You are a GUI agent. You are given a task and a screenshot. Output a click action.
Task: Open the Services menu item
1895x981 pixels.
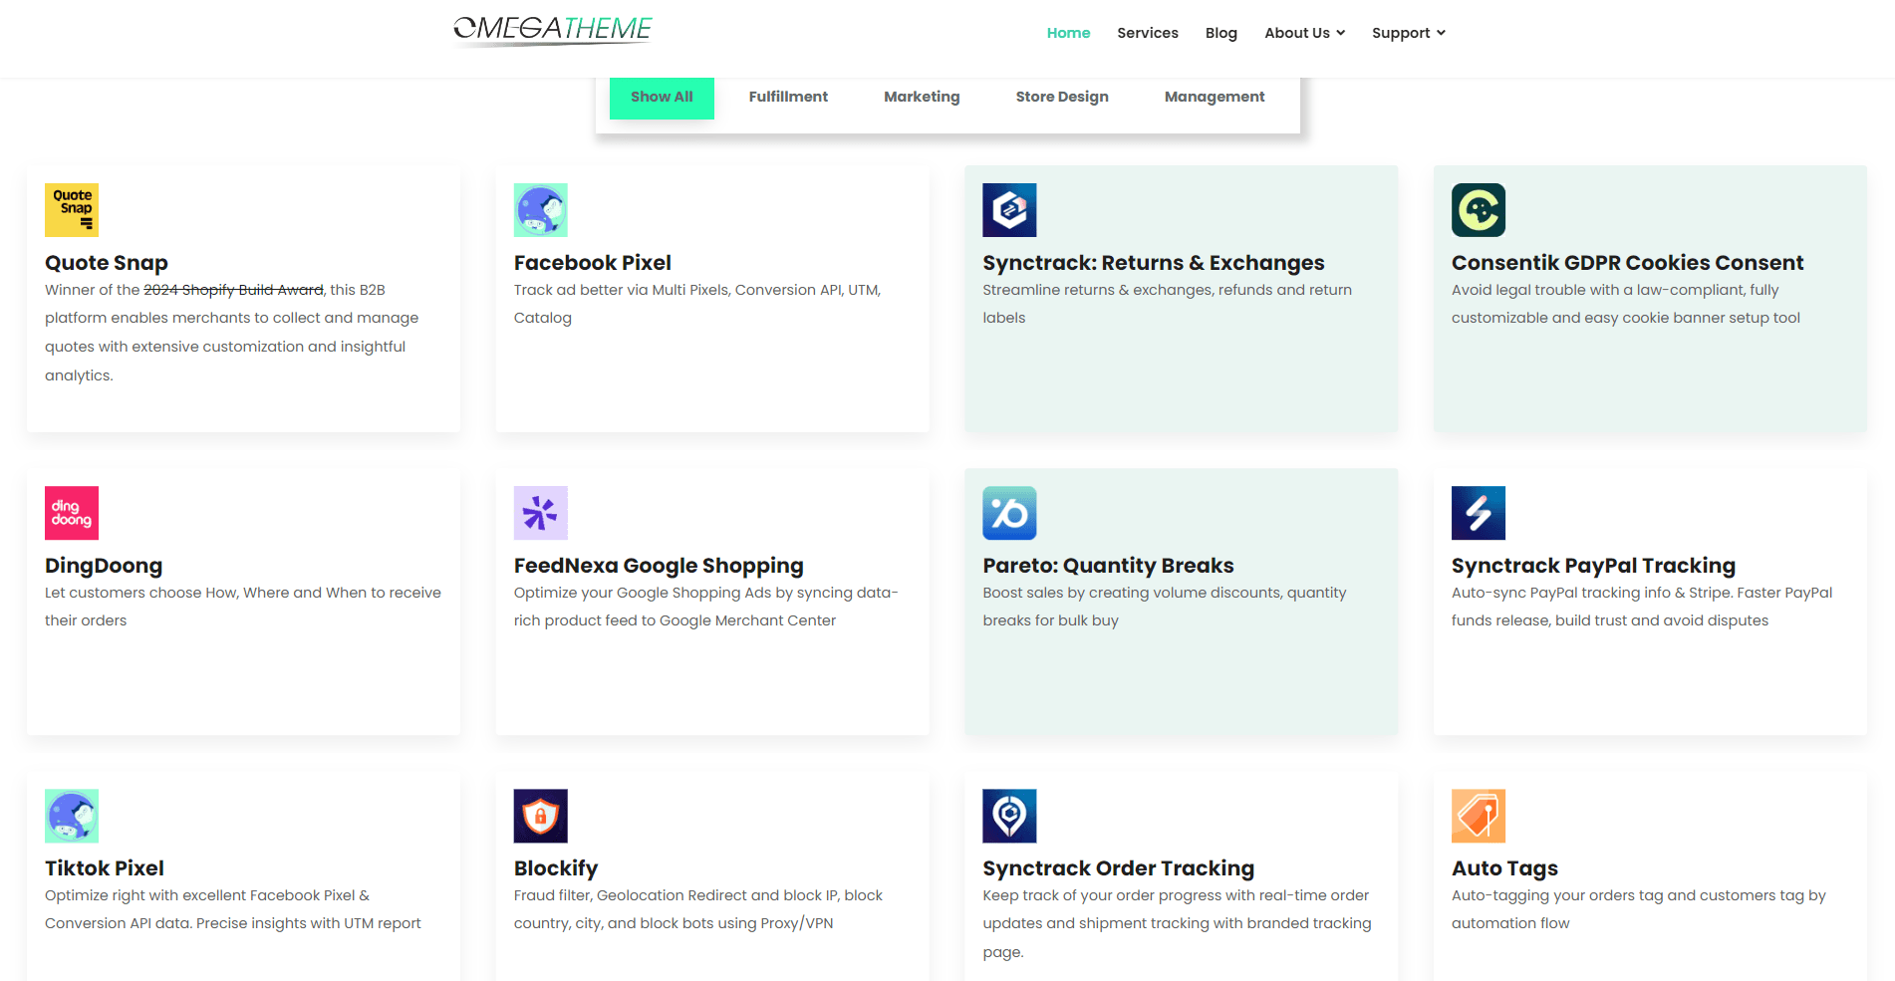click(x=1147, y=33)
